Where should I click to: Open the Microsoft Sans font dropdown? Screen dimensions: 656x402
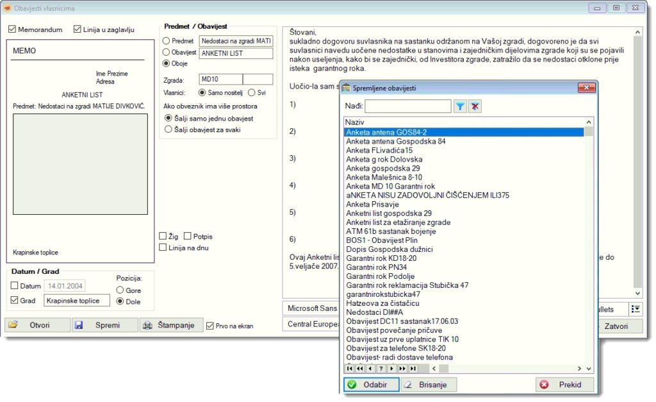[311, 308]
